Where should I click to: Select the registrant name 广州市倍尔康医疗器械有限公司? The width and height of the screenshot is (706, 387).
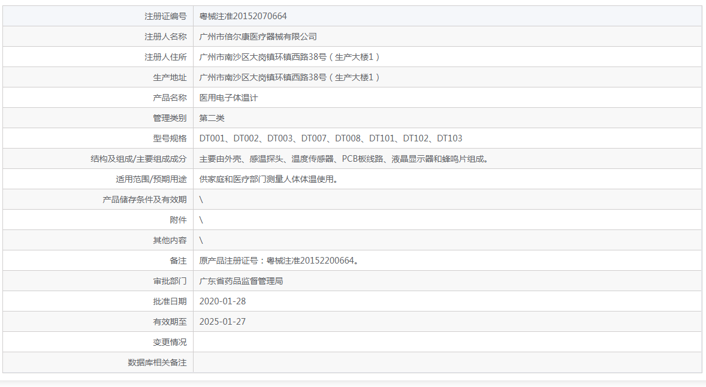[x=258, y=37]
